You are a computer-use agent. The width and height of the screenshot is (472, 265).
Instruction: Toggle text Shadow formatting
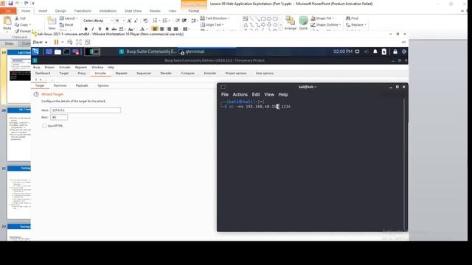coord(107,29)
